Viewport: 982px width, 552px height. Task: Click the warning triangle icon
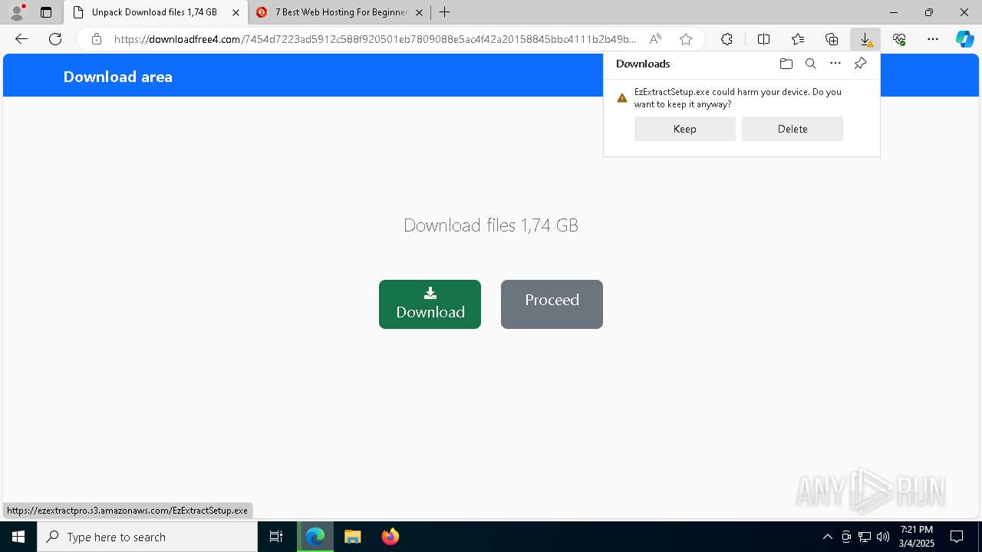[x=622, y=97]
